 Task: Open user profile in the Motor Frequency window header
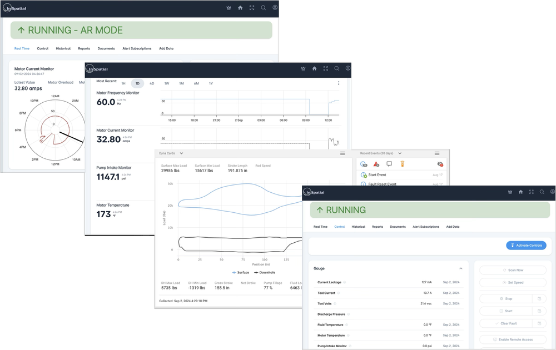coord(348,68)
